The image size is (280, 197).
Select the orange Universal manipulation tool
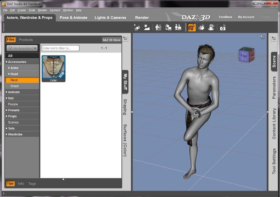click(x=191, y=28)
